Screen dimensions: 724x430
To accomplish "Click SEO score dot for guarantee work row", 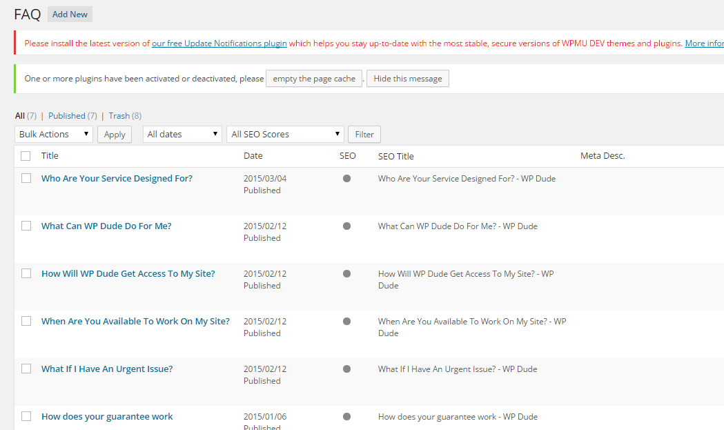I will [346, 416].
